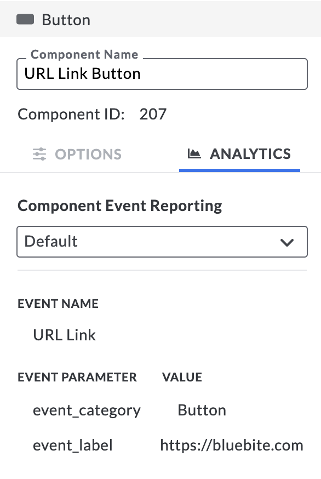Click the 'Button' panel title text
The height and width of the screenshot is (479, 321).
pyautogui.click(x=66, y=20)
